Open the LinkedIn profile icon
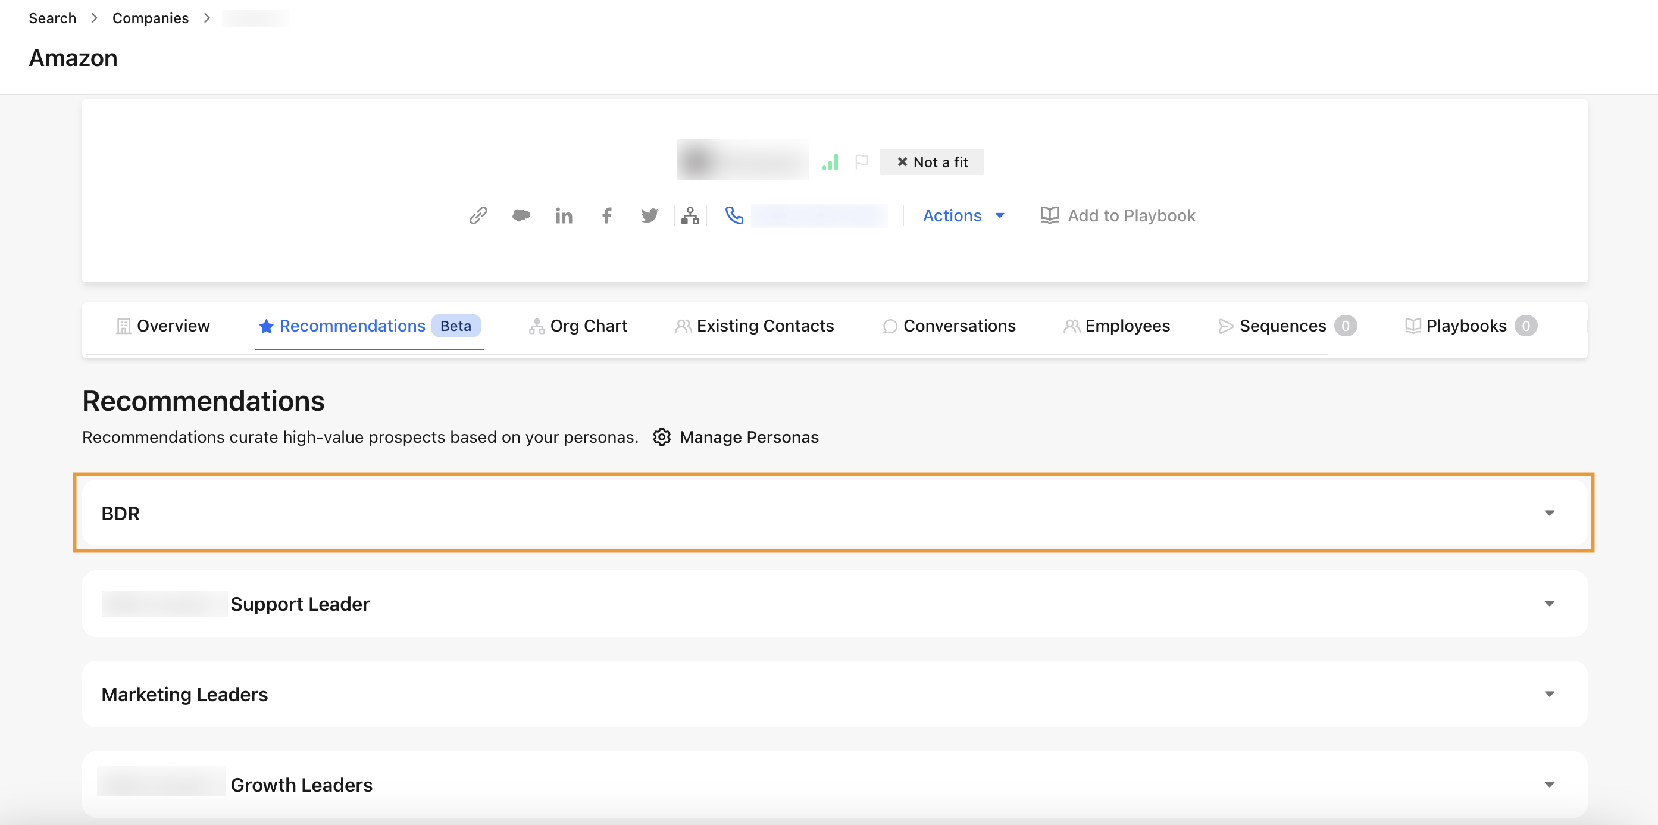The width and height of the screenshot is (1658, 825). [564, 215]
